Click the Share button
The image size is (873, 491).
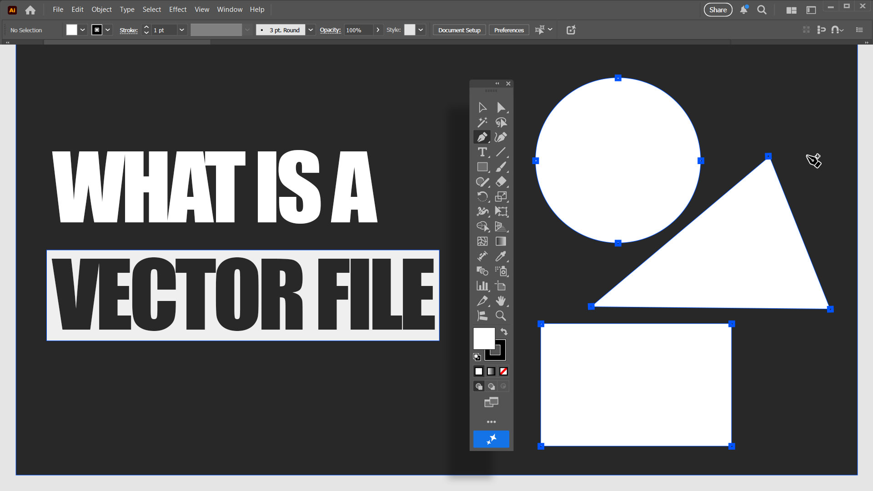[x=717, y=10]
